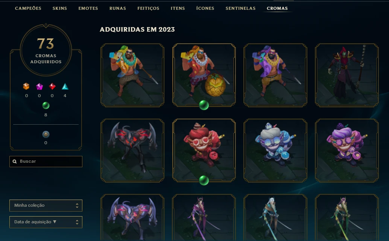Go to the Sentinelas tab
389x241 pixels.
pyautogui.click(x=240, y=8)
